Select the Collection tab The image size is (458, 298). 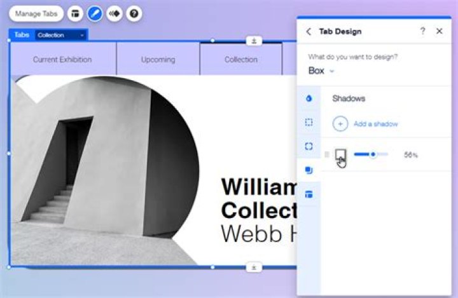pyautogui.click(x=240, y=60)
